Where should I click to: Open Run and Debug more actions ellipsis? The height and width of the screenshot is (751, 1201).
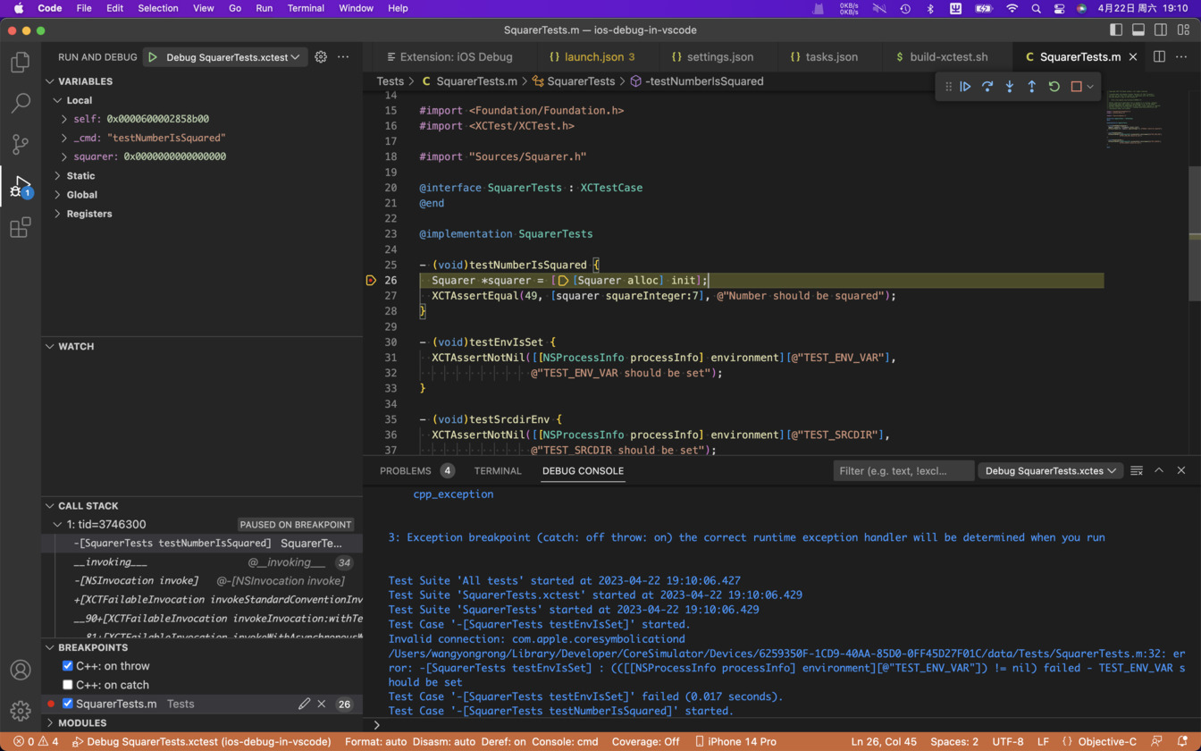point(343,56)
